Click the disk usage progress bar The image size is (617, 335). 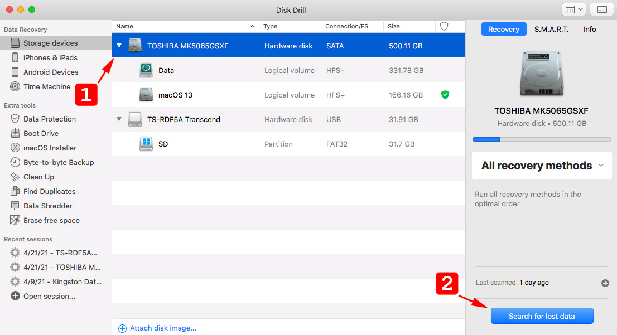click(542, 139)
